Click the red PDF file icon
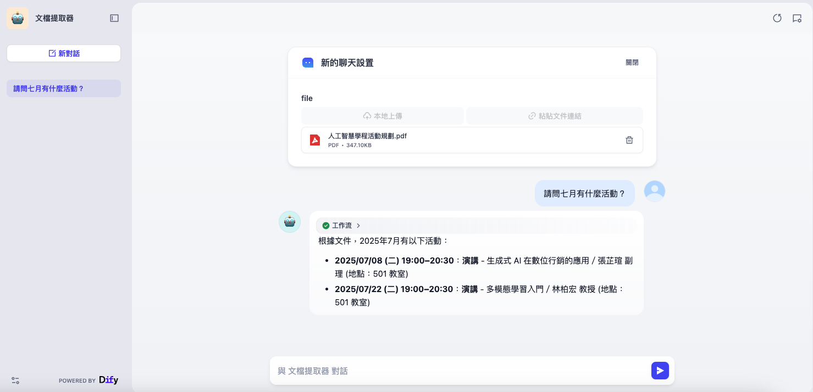Screen dimensions: 813x392 (x=315, y=140)
